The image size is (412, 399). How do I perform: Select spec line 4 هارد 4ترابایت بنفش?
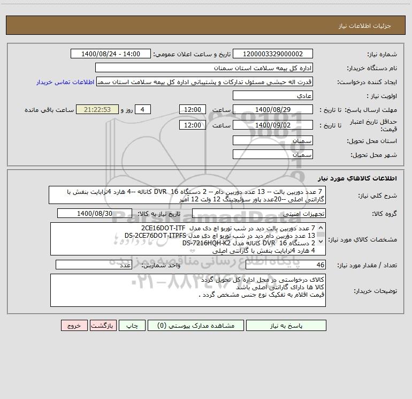pos(264,251)
